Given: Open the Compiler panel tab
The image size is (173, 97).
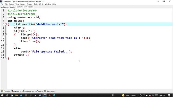Looking at the screenshot, I should point(5,91).
